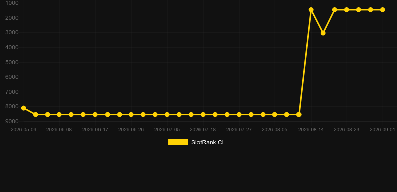Viewport: 397px width, 192px height.
Task: Click the y-axis label 4000
Action: (x=12, y=47)
